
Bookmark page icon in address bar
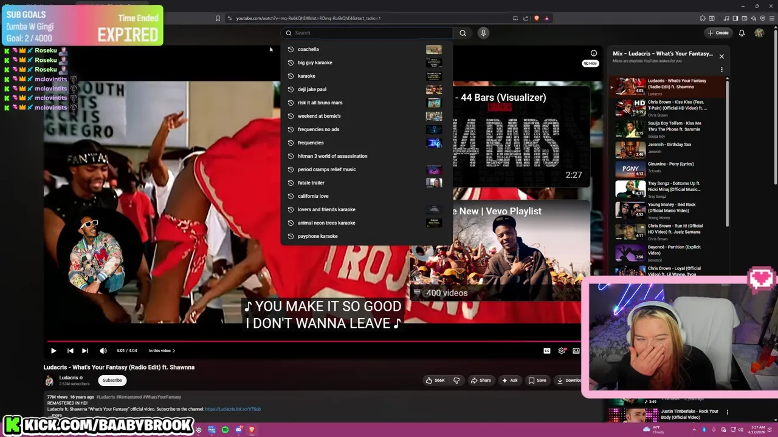click(x=218, y=18)
